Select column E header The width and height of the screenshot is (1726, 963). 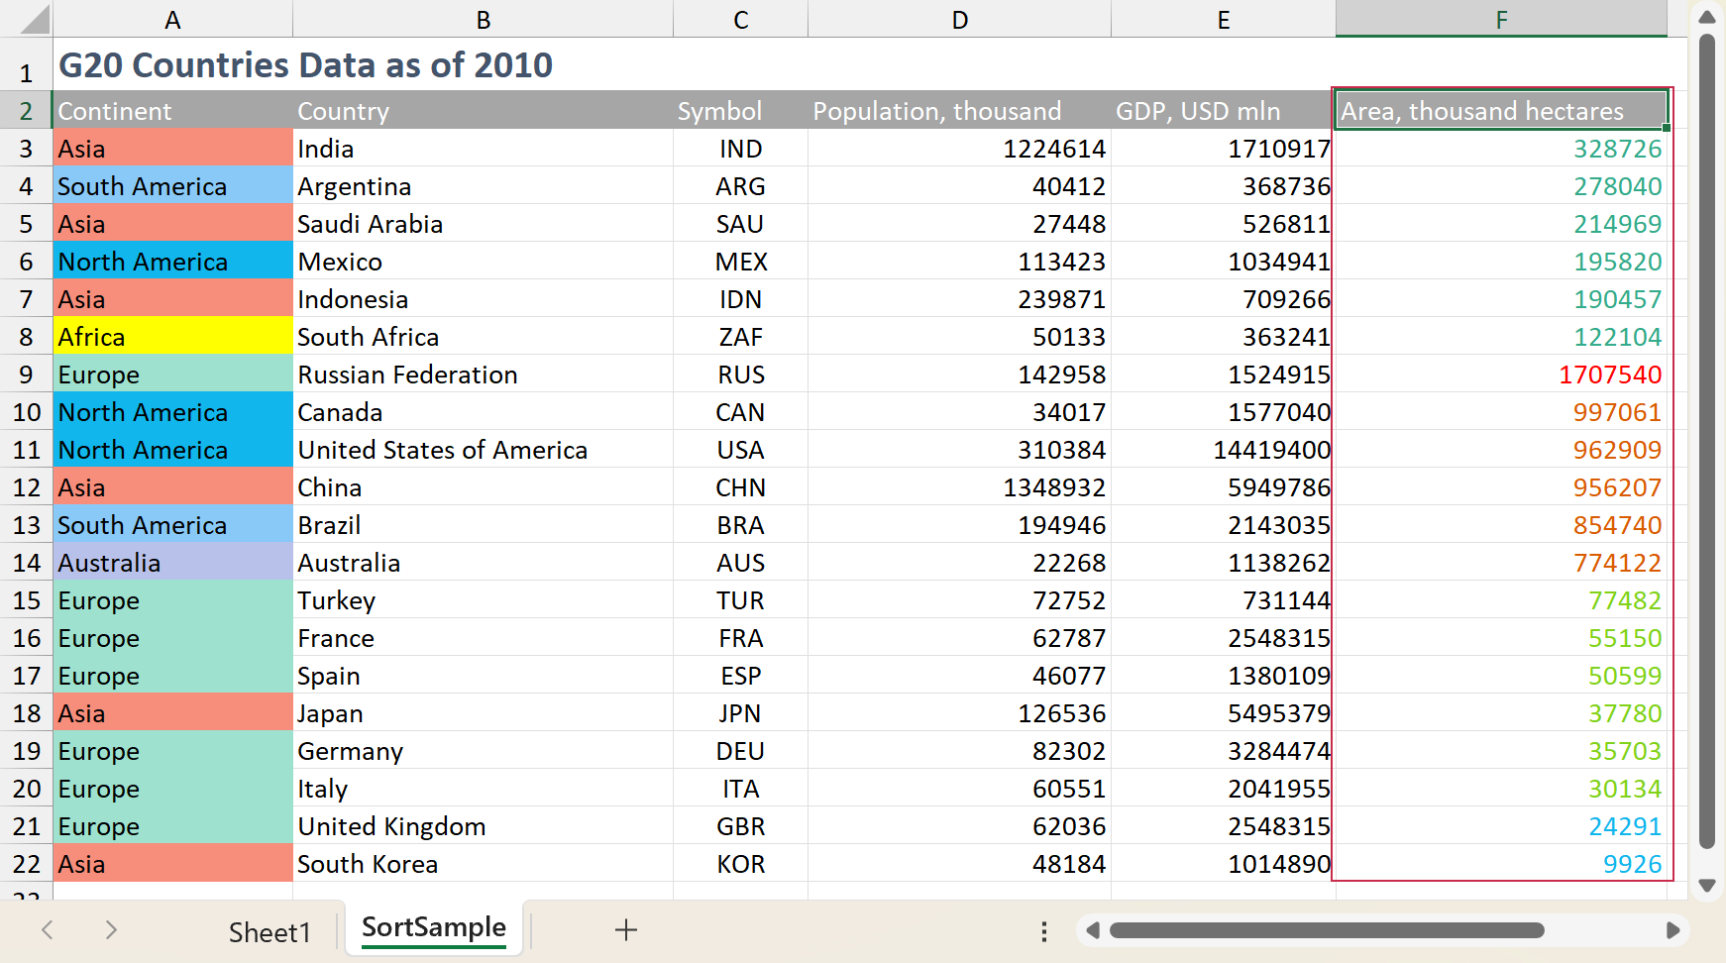[1224, 19]
